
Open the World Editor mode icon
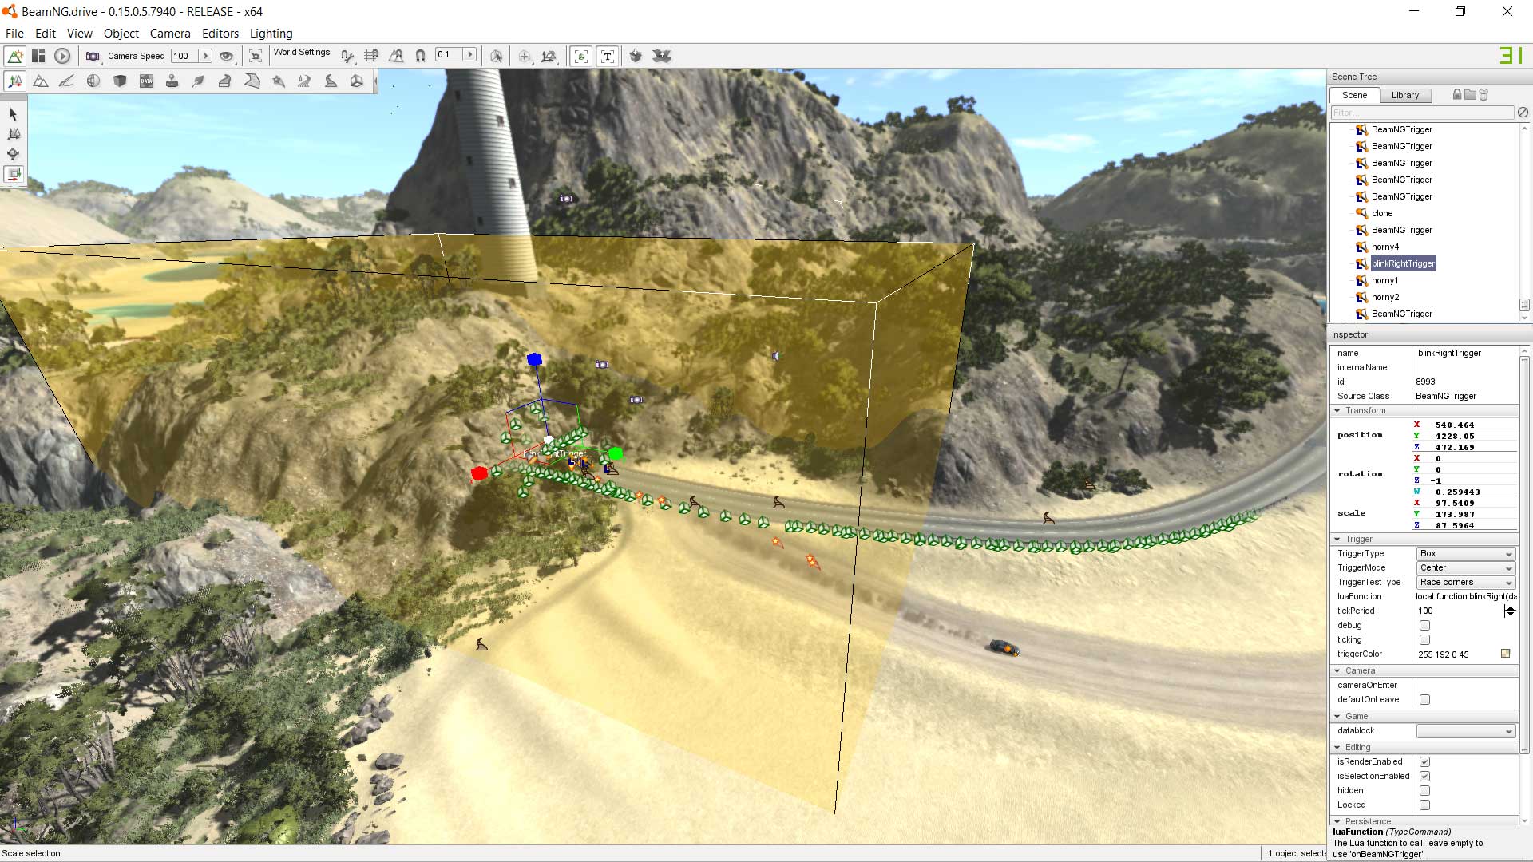point(15,56)
